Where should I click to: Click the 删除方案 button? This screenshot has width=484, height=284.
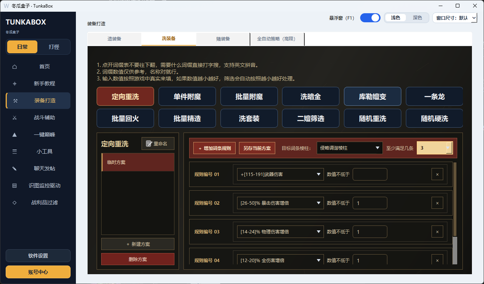[x=138, y=259]
